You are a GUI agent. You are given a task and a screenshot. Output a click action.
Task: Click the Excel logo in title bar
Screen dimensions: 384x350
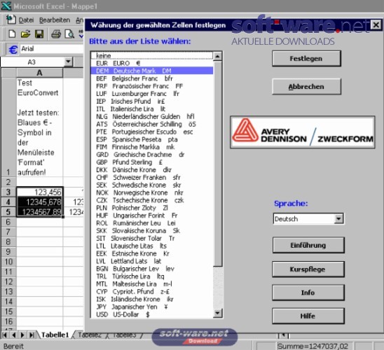tap(6, 6)
